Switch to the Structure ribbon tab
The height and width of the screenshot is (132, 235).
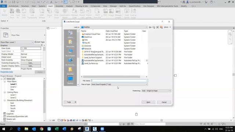click(x=25, y=6)
